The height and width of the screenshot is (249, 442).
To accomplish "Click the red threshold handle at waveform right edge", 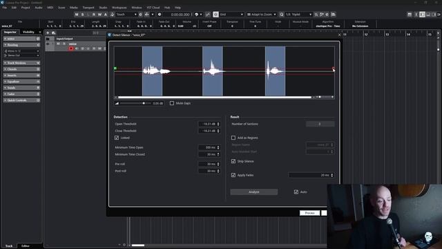I will coord(334,68).
